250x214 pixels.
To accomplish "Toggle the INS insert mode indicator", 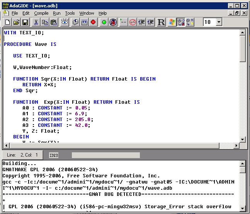I will [54, 155].
